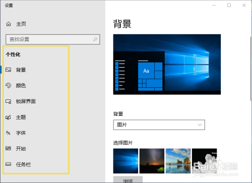
Task: Click the 背景 picture icon in sidebar
Action: (8, 70)
